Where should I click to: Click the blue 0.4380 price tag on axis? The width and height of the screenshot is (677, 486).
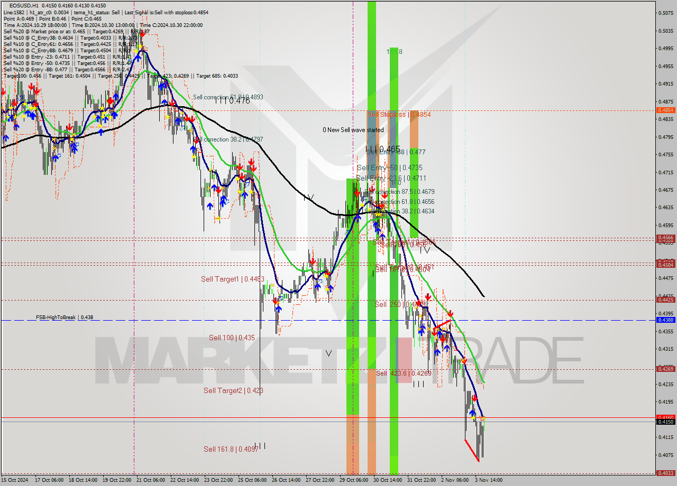pyautogui.click(x=665, y=320)
